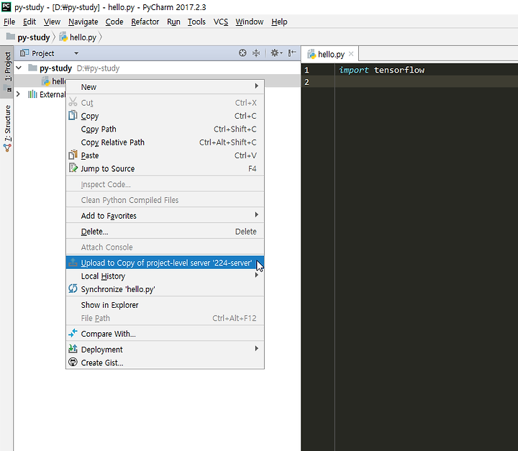This screenshot has height=451, width=518.
Task: Select Copy Relative Path menu entry
Action: (165, 142)
